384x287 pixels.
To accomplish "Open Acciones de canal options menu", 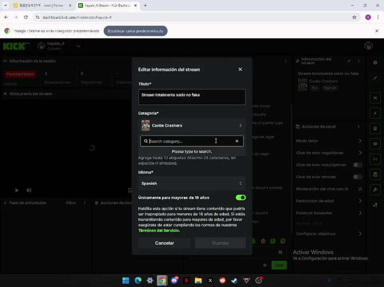I will pyautogui.click(x=358, y=127).
